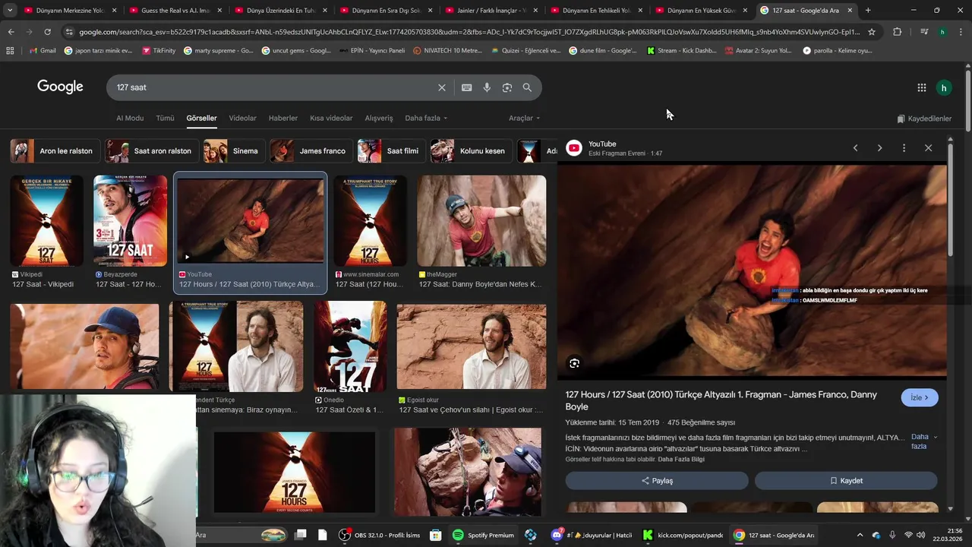
Task: Open the www.sinemalar.com poster thumbnail
Action: (x=370, y=221)
